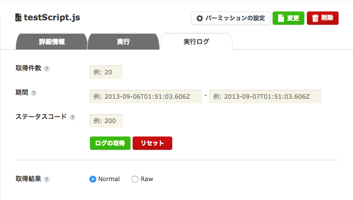353x200 pixels.
Task: Open help icon next to ステータスコード
Action: [x=72, y=117]
